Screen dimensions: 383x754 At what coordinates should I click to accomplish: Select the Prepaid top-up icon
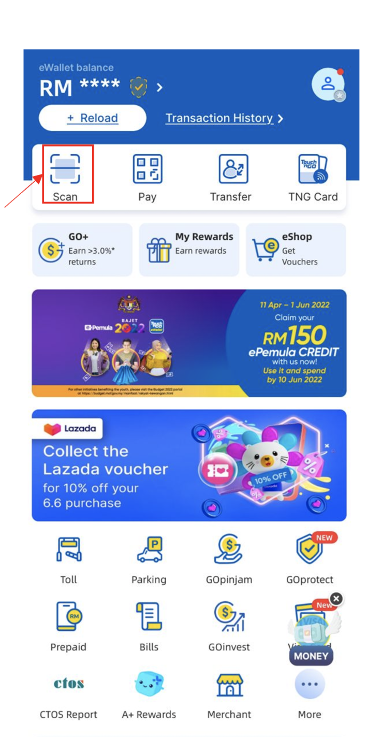(x=69, y=616)
